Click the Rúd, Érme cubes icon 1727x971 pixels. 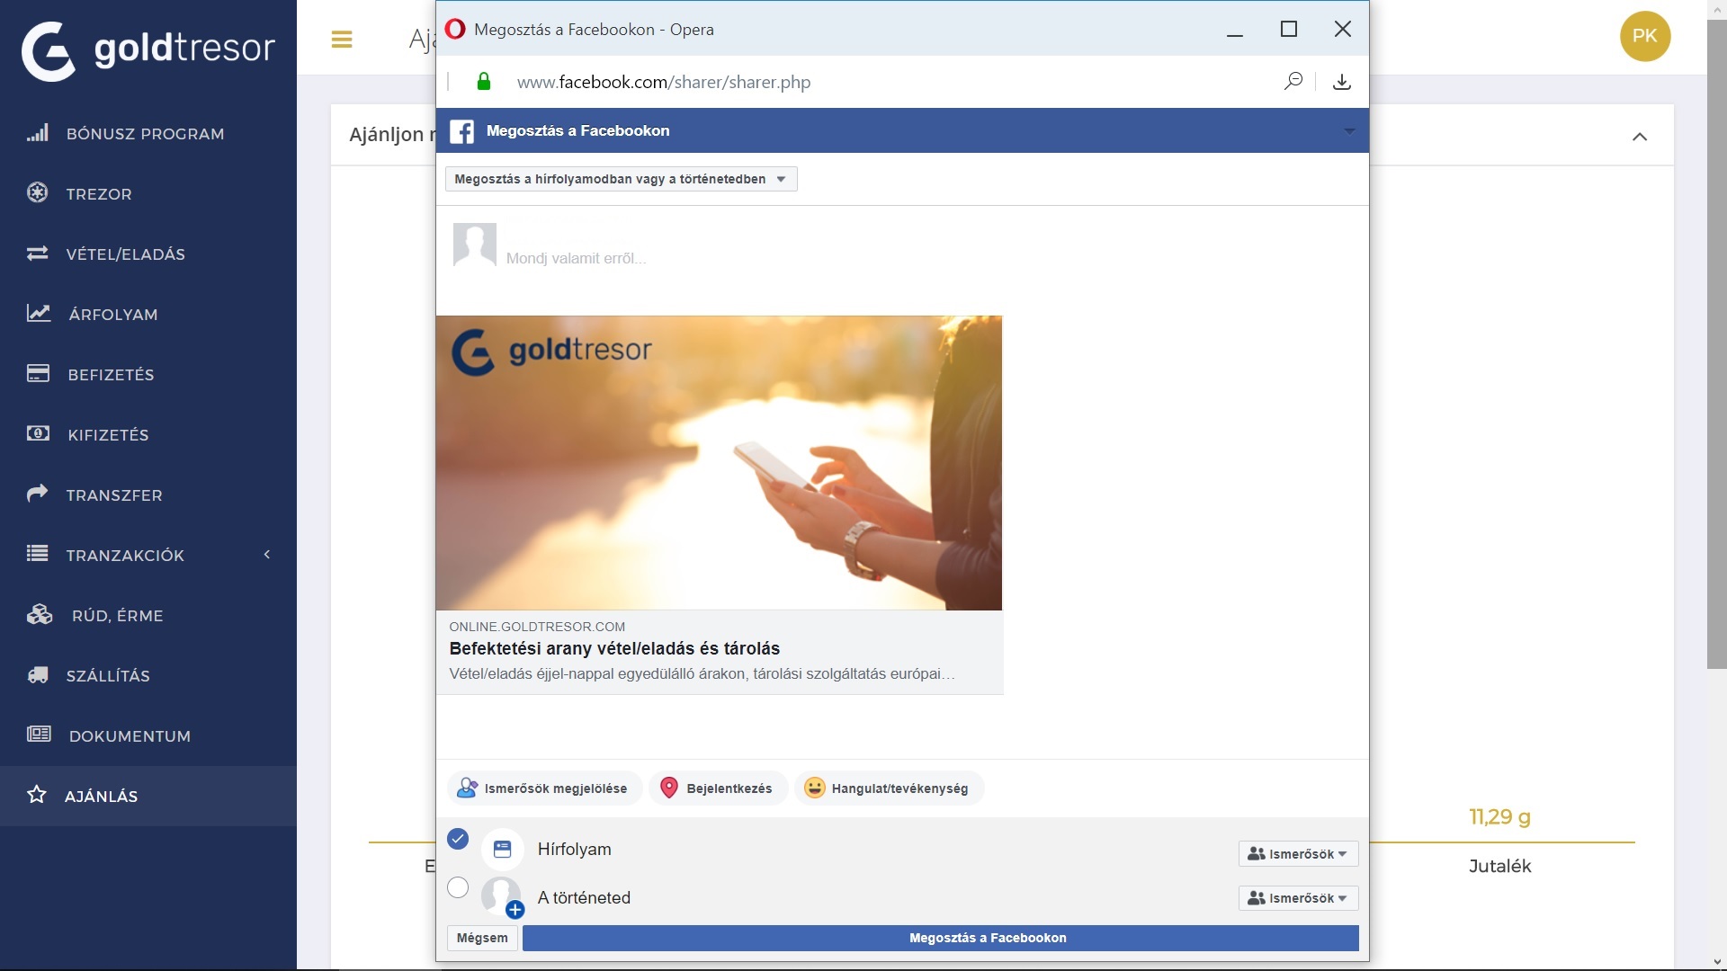[40, 614]
